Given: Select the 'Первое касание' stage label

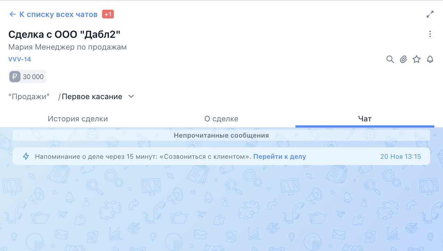Looking at the screenshot, I should [x=92, y=97].
